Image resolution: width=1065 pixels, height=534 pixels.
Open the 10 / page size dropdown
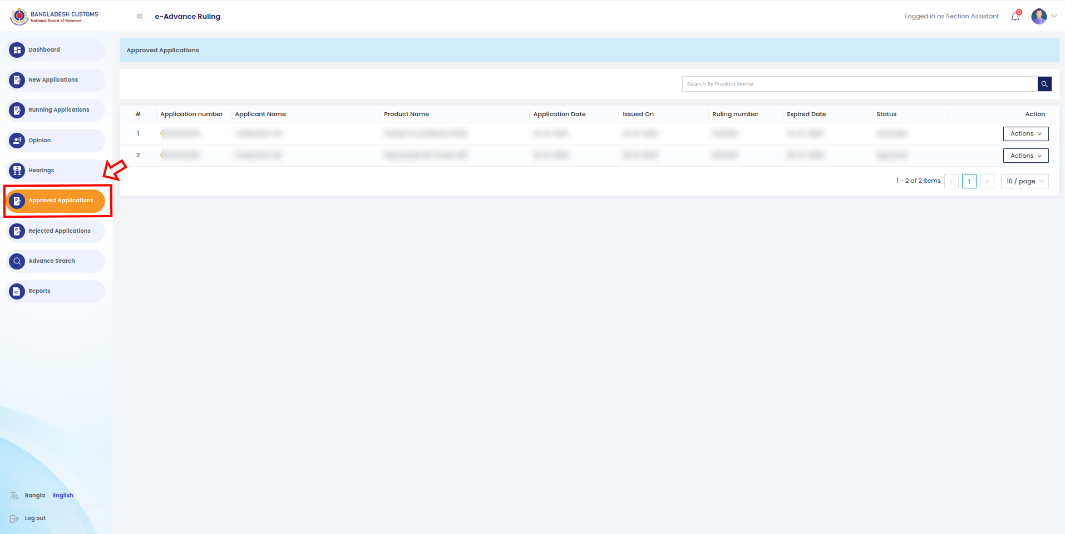pyautogui.click(x=1024, y=181)
